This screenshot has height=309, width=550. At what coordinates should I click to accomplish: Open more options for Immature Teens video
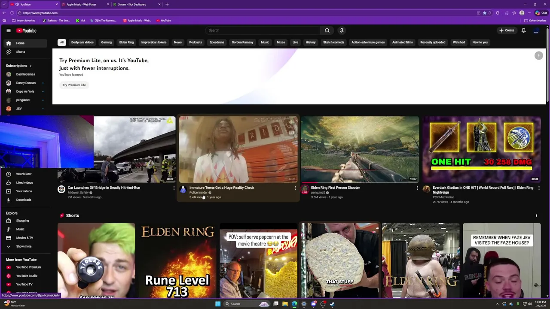pos(295,188)
